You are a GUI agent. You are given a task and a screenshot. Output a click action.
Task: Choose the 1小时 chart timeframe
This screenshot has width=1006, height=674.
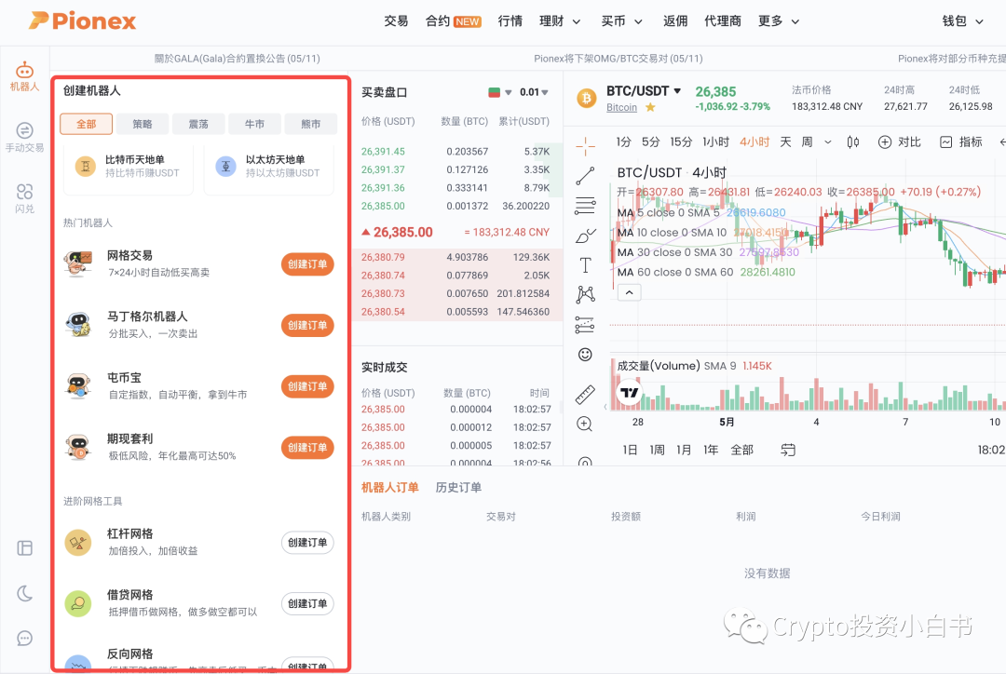click(x=715, y=142)
